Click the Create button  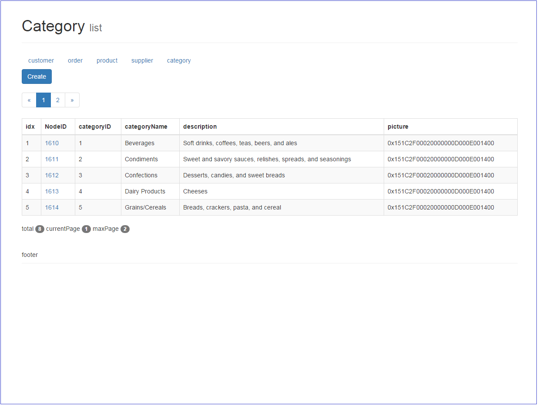[x=37, y=76]
